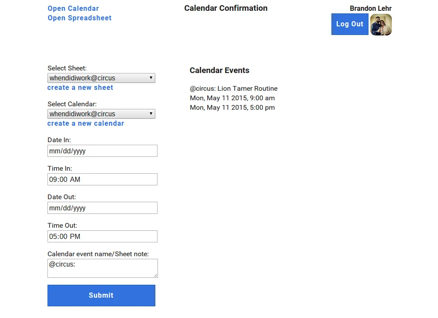Click the event start time 9:00 am line

[x=232, y=98]
